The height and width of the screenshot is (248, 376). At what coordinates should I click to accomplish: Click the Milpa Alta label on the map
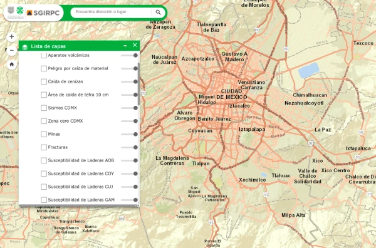tap(293, 215)
